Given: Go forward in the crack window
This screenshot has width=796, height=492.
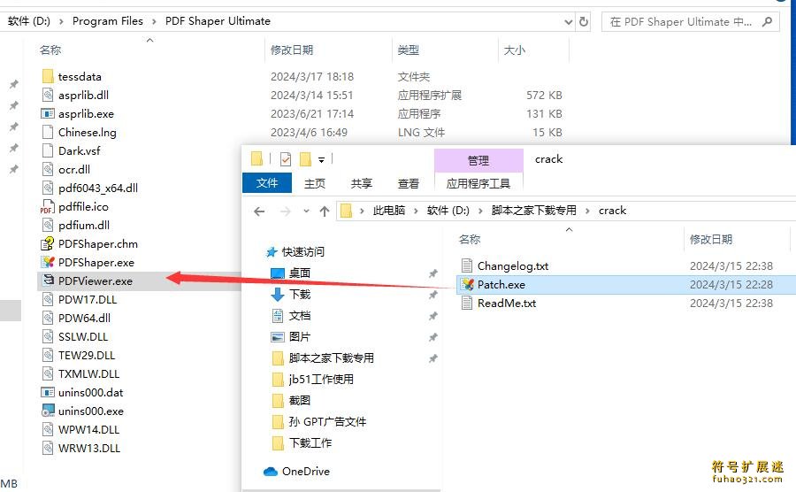Looking at the screenshot, I should pos(286,211).
